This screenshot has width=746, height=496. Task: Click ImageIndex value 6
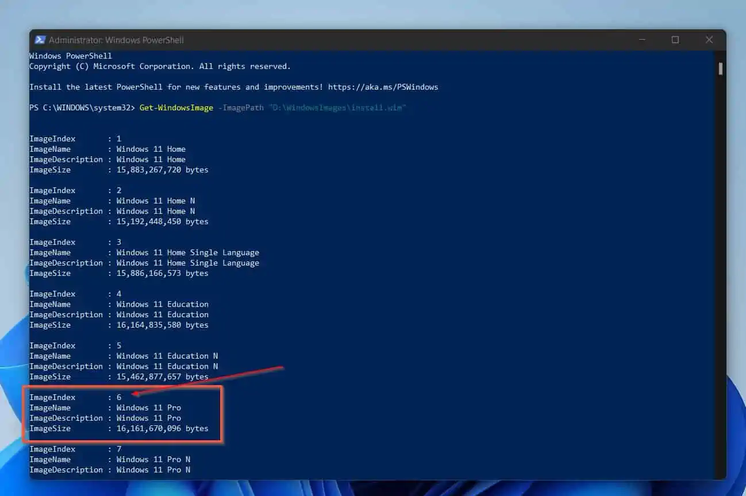tap(119, 398)
